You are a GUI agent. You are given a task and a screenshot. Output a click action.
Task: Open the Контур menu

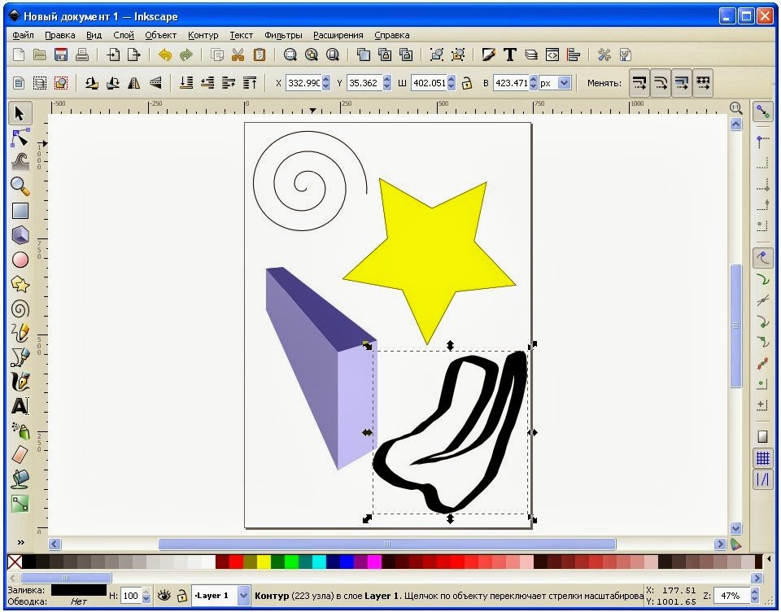[x=203, y=35]
